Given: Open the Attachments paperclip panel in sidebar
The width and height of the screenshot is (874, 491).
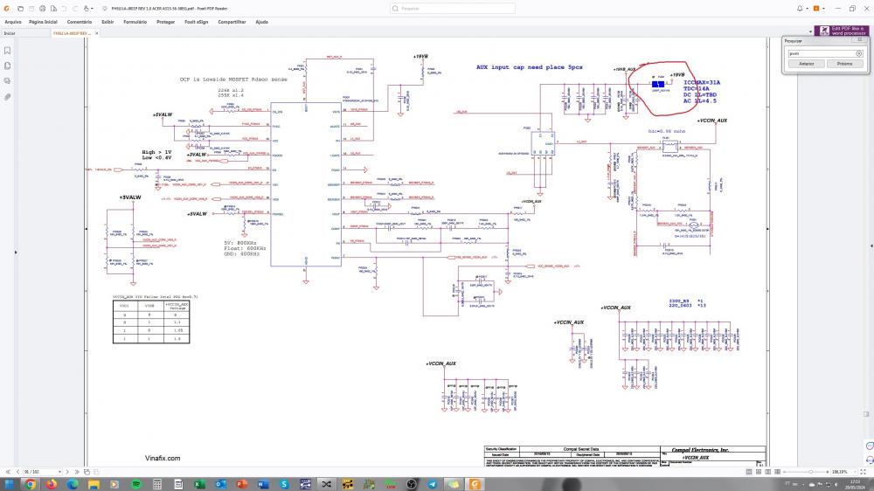Looking at the screenshot, I should (7, 96).
